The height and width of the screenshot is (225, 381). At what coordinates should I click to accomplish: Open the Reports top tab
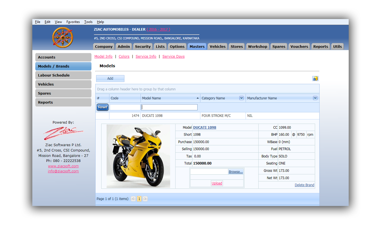pyautogui.click(x=320, y=46)
